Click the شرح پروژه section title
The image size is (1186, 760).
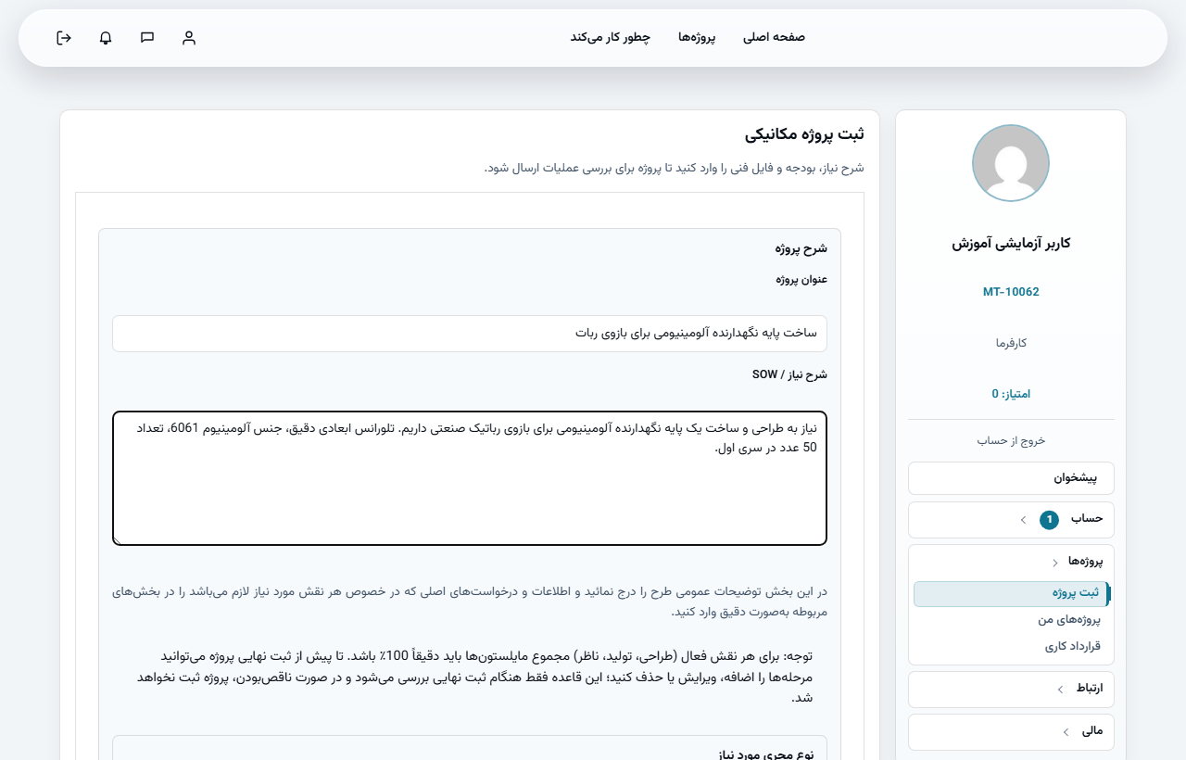[x=801, y=248]
